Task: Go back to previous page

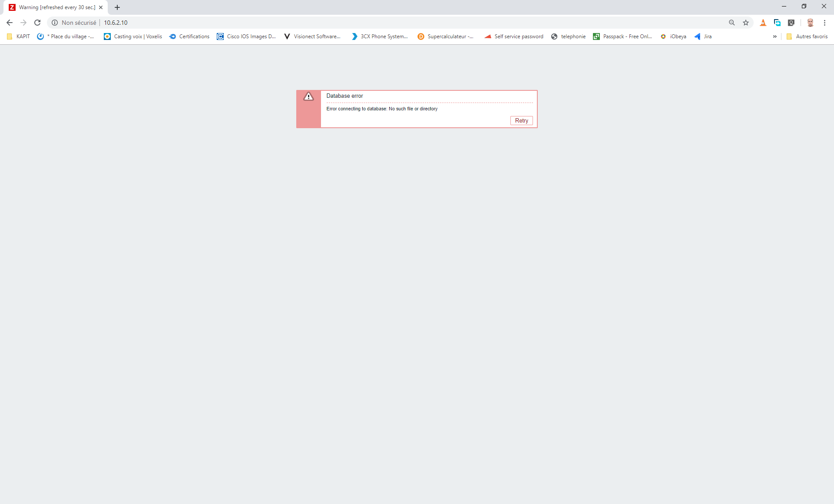Action: click(x=10, y=23)
